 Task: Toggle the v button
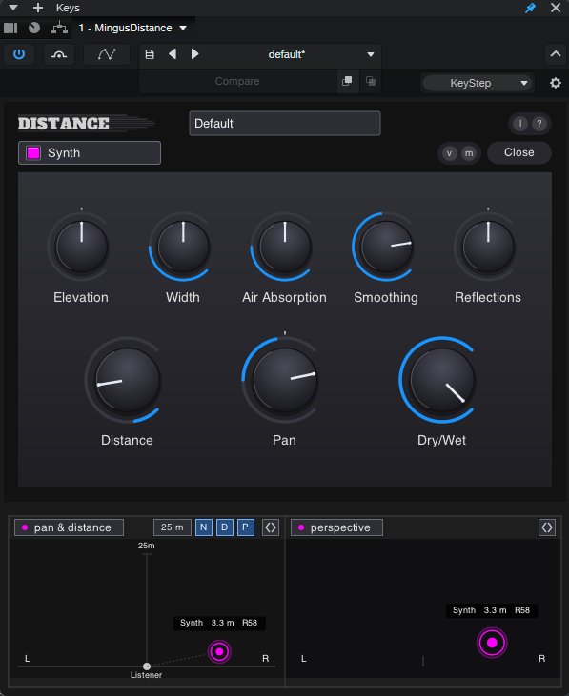(x=450, y=153)
